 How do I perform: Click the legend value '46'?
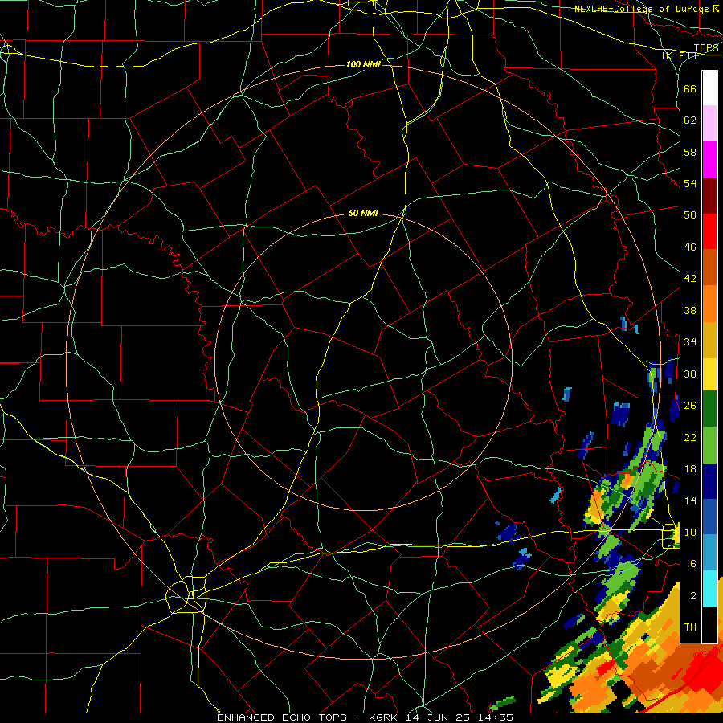coord(690,247)
